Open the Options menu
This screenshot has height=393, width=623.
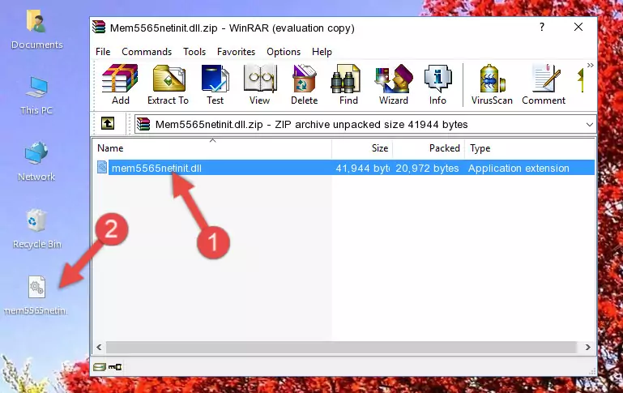click(284, 52)
